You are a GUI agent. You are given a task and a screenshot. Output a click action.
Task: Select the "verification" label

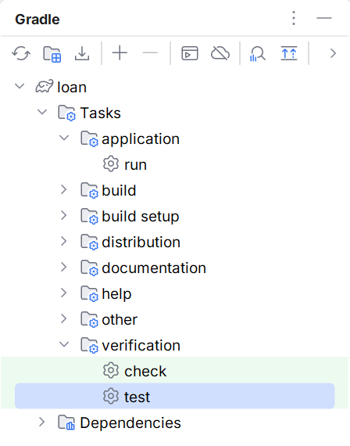pyautogui.click(x=141, y=345)
